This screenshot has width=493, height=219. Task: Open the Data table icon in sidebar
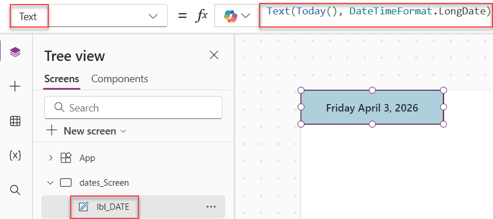tap(15, 121)
